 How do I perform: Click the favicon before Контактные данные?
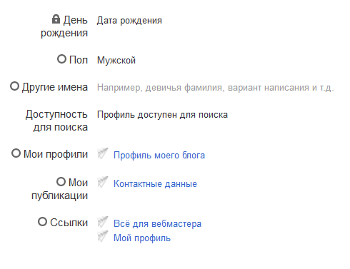tap(103, 182)
